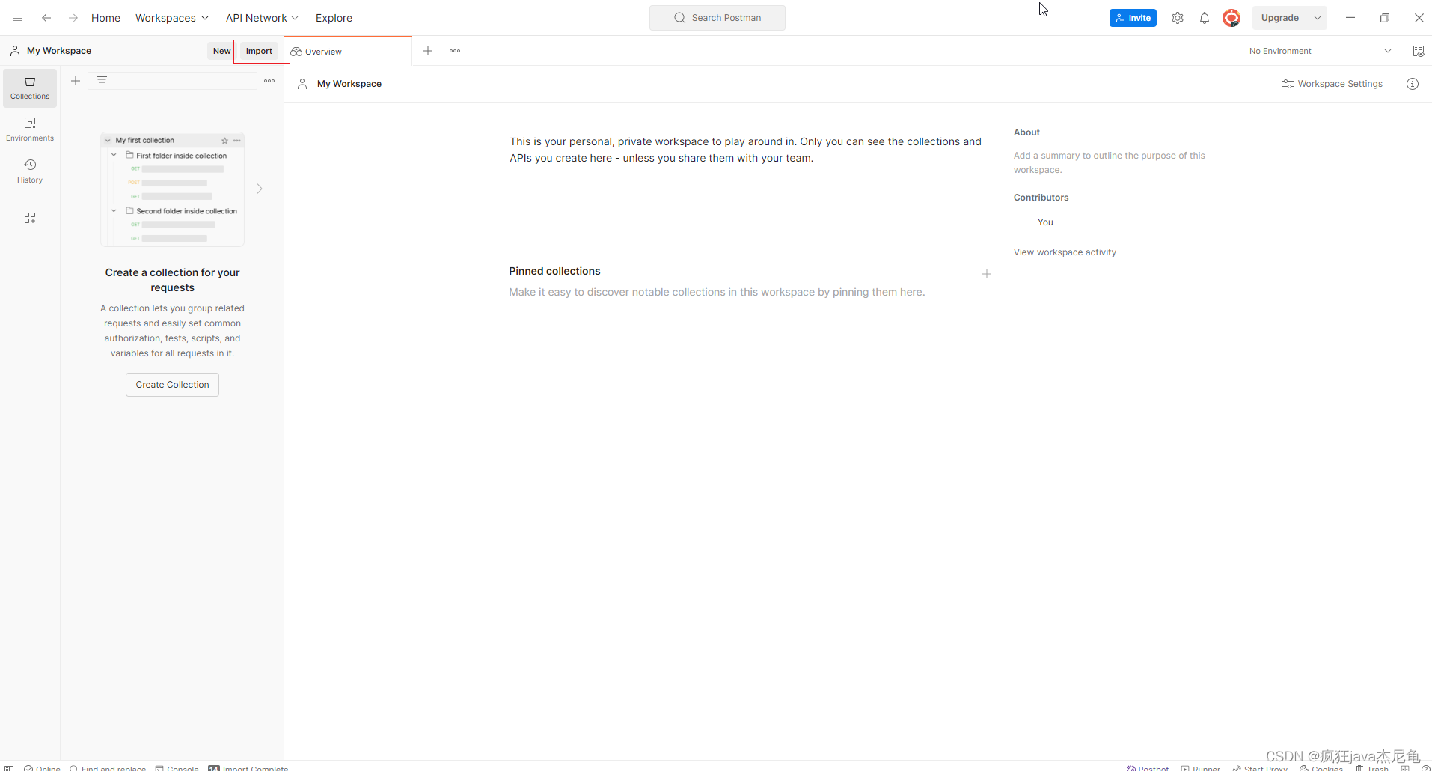Expand the Workspaces dropdown menu
The image size is (1432, 771).
[171, 18]
